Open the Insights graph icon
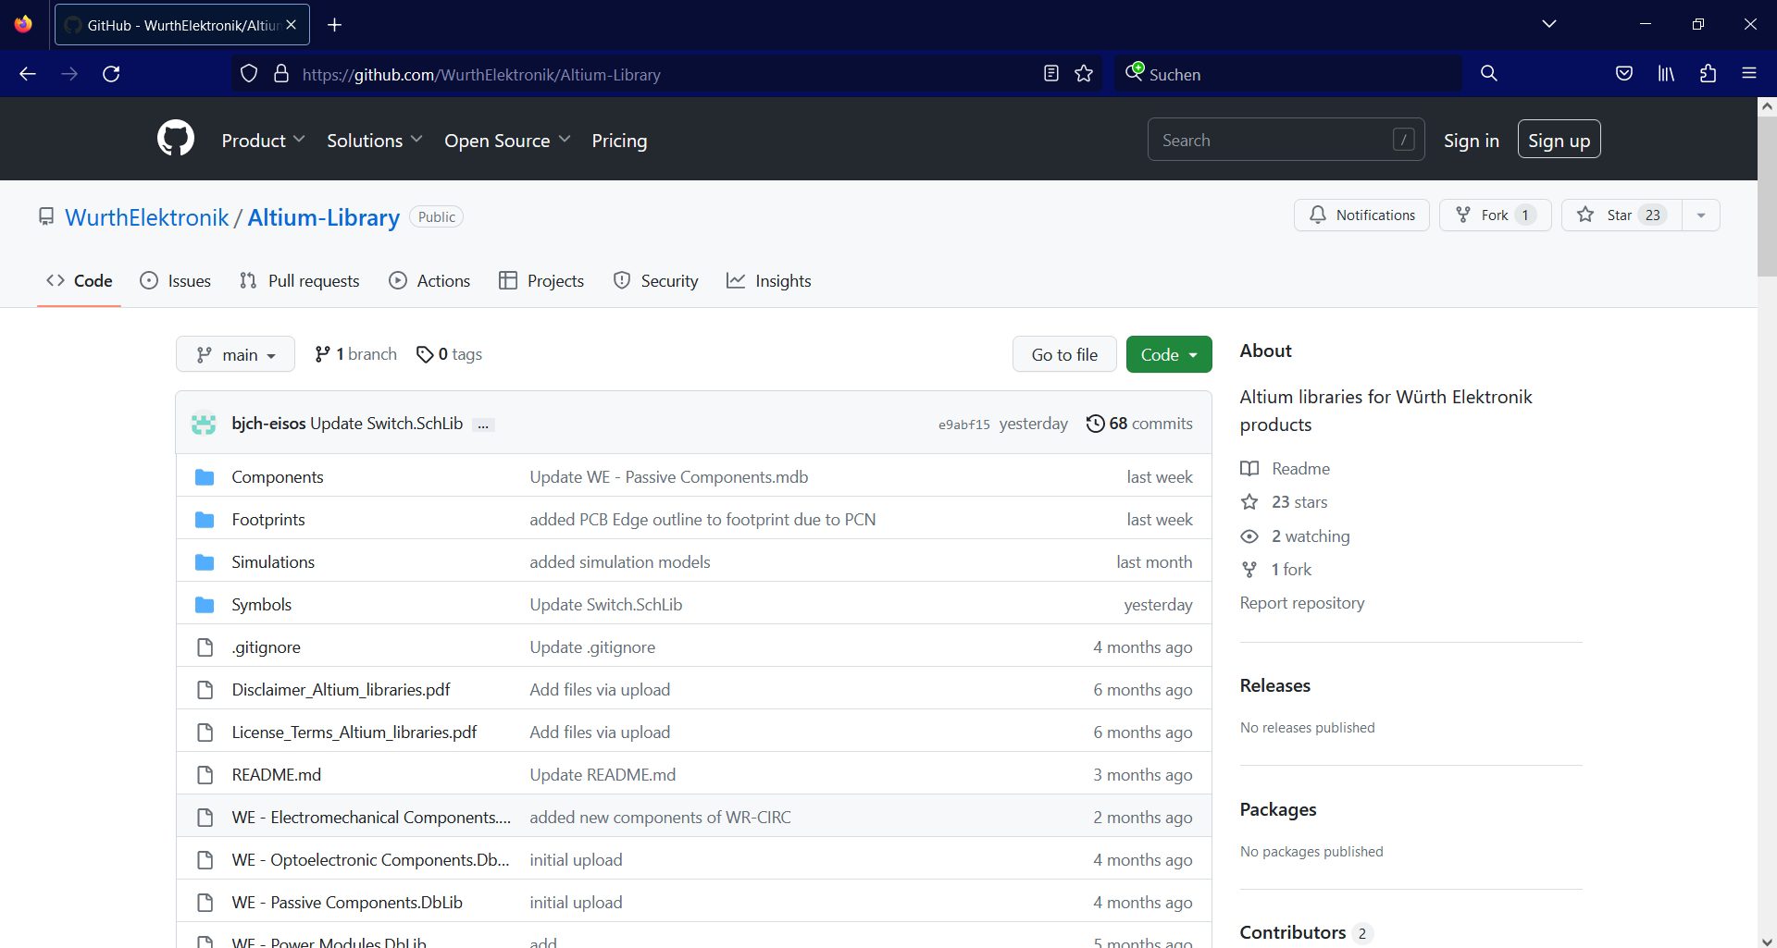The height and width of the screenshot is (948, 1777). [x=736, y=280]
